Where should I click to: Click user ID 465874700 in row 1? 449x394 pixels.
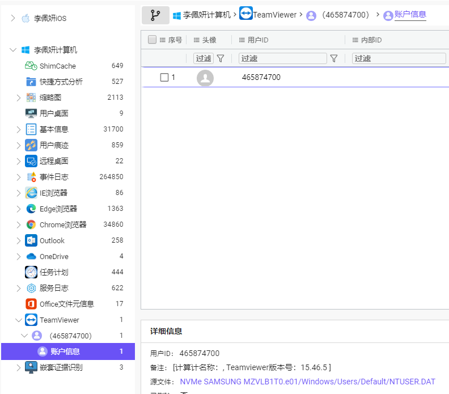point(261,77)
